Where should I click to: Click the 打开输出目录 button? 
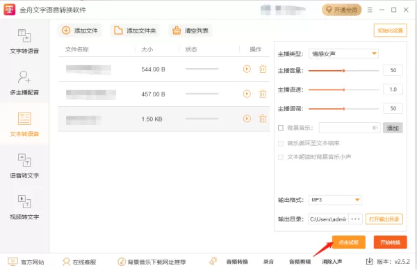[x=384, y=219]
